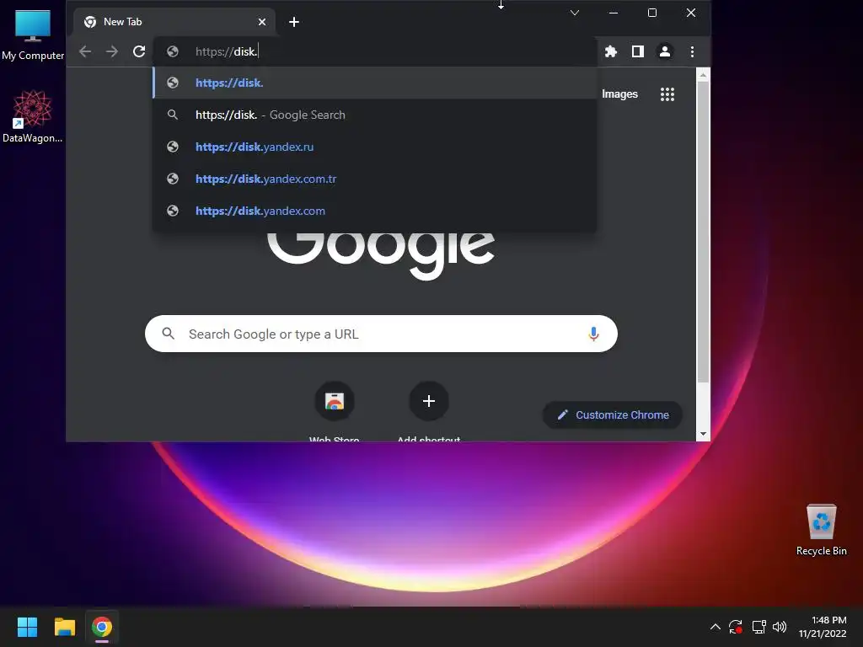Open the network tray icon

tap(759, 627)
